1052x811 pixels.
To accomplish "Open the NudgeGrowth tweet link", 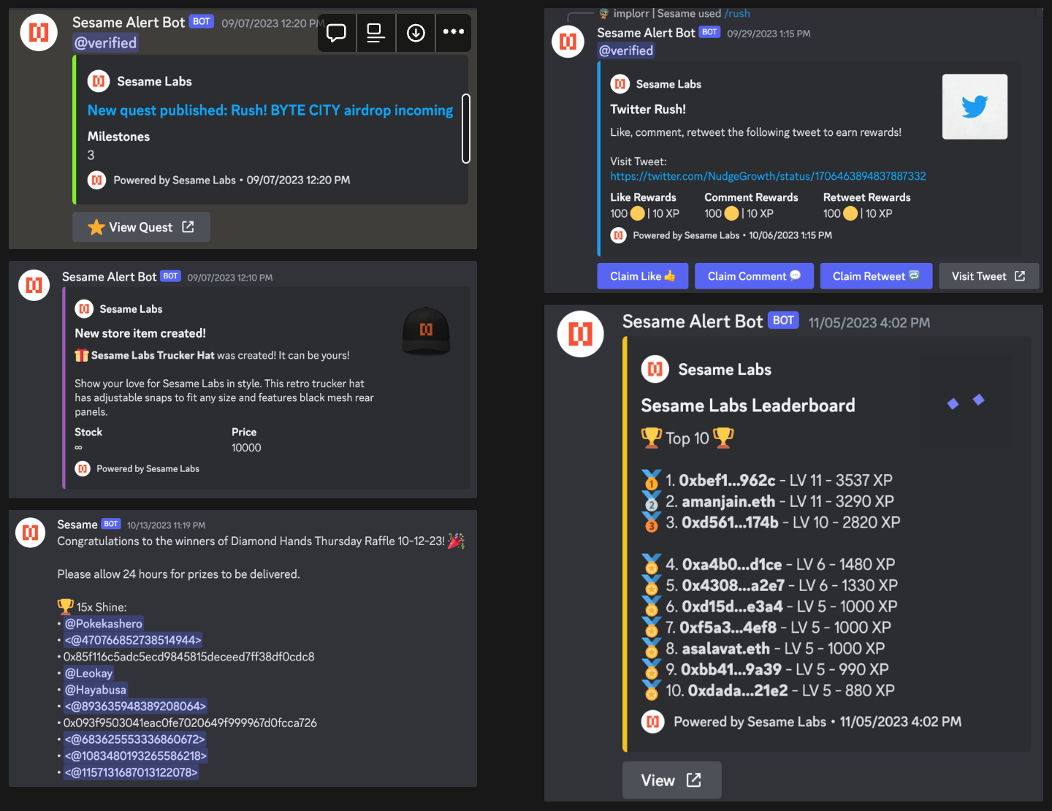I will tap(768, 176).
